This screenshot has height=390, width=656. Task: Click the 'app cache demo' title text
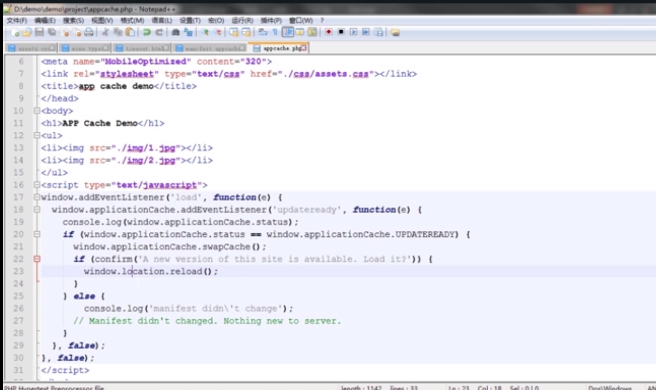click(116, 86)
